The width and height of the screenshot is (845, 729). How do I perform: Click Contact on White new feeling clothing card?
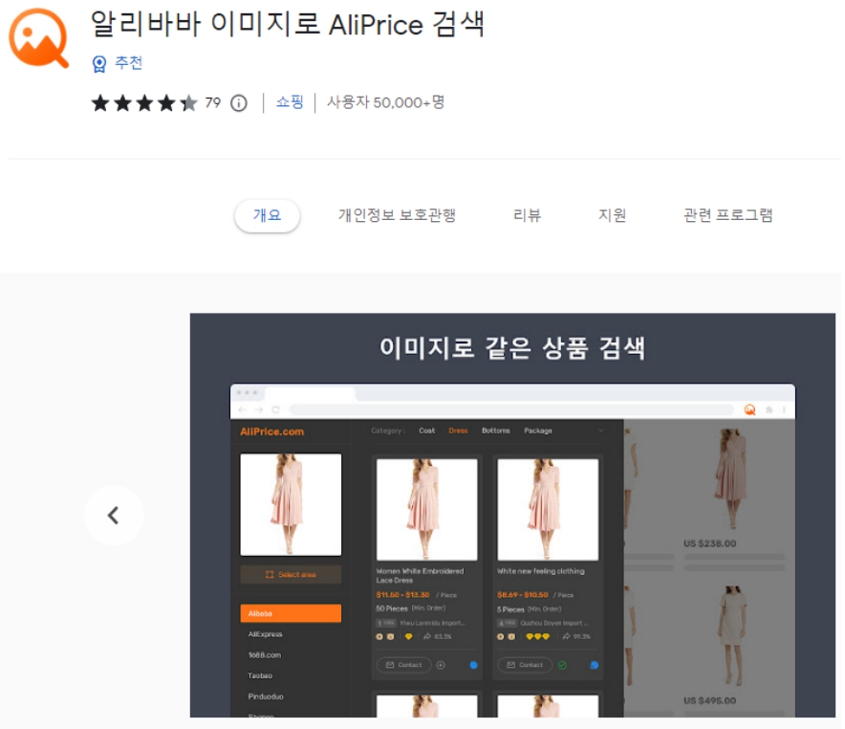click(x=525, y=665)
